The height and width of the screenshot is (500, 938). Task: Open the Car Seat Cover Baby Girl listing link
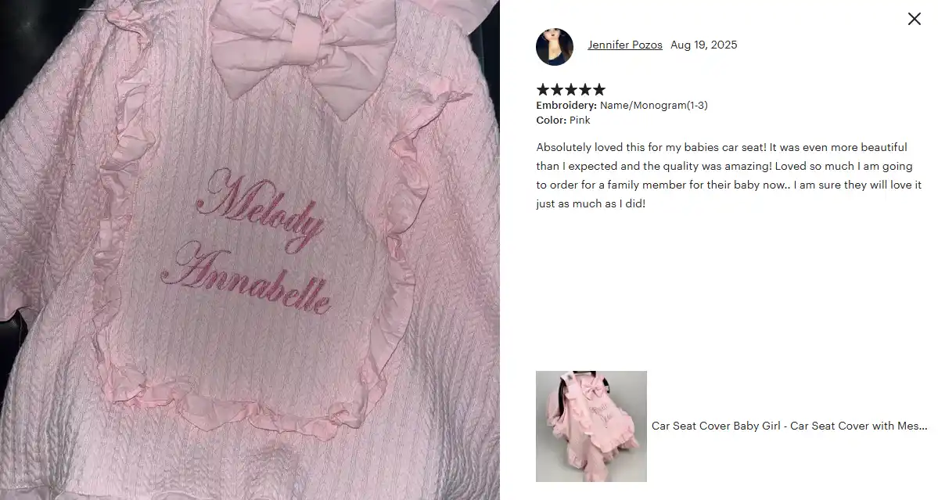pos(789,426)
